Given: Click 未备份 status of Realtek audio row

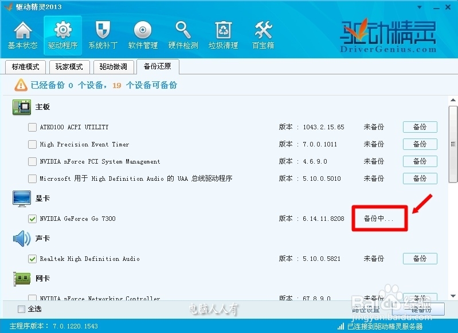Looking at the screenshot, I should [374, 259].
